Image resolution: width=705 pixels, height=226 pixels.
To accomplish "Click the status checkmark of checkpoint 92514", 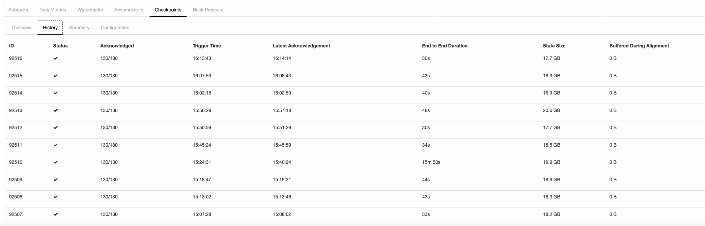I will point(56,93).
